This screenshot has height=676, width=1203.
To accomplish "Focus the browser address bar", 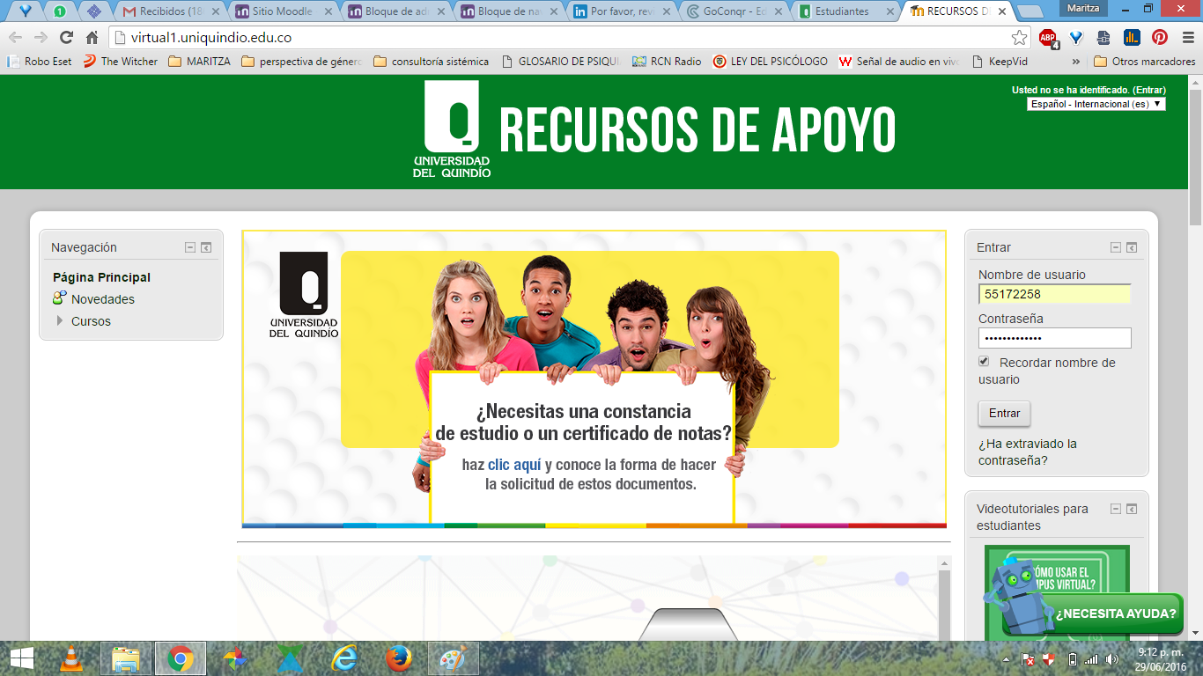I will pos(564,38).
